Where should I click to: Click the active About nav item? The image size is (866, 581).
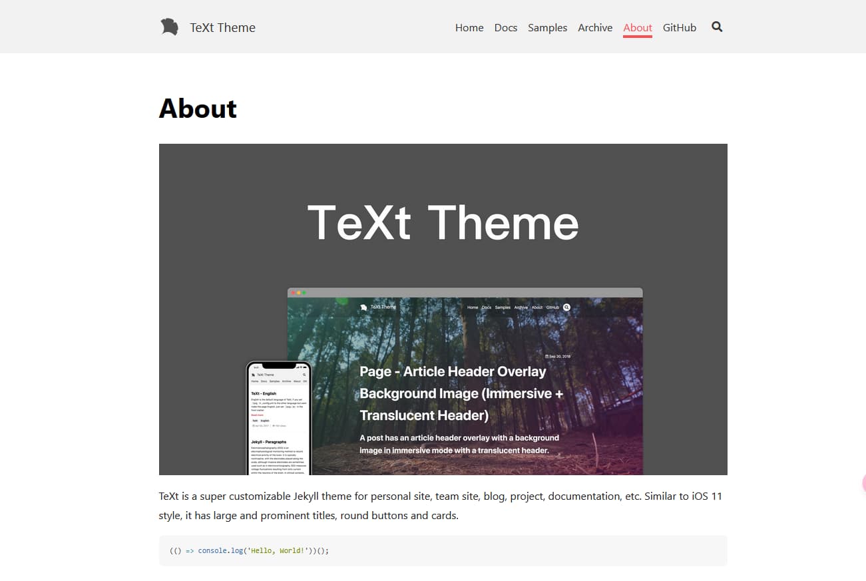point(637,27)
